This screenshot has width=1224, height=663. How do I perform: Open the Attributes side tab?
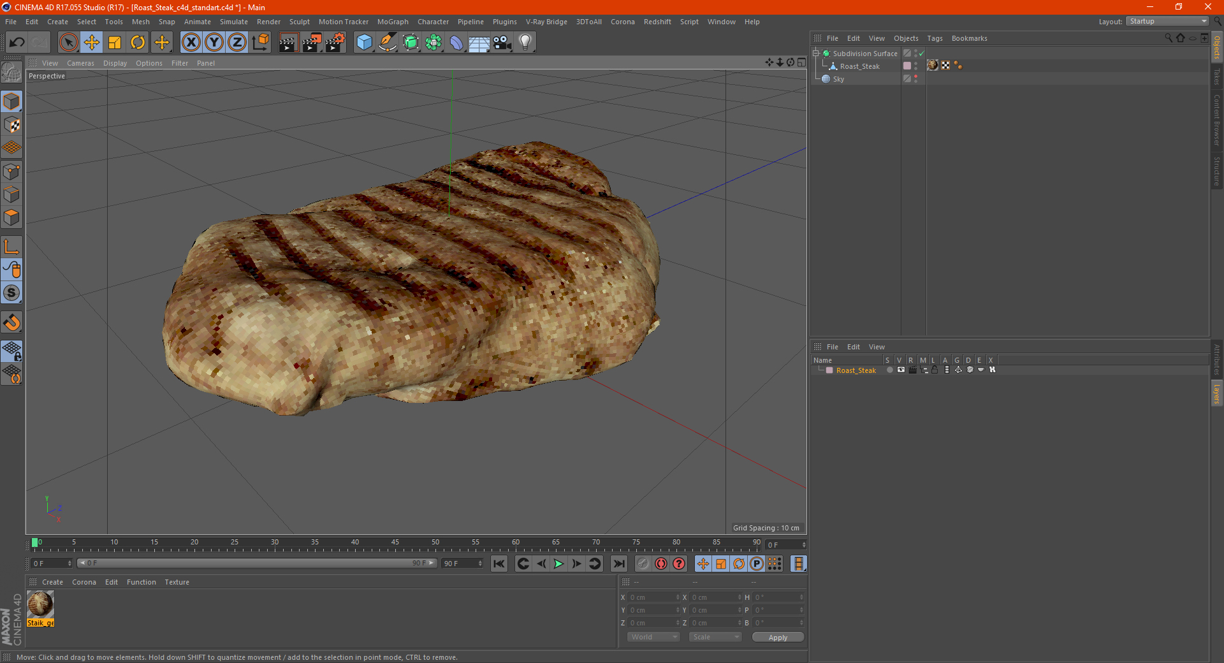point(1217,360)
